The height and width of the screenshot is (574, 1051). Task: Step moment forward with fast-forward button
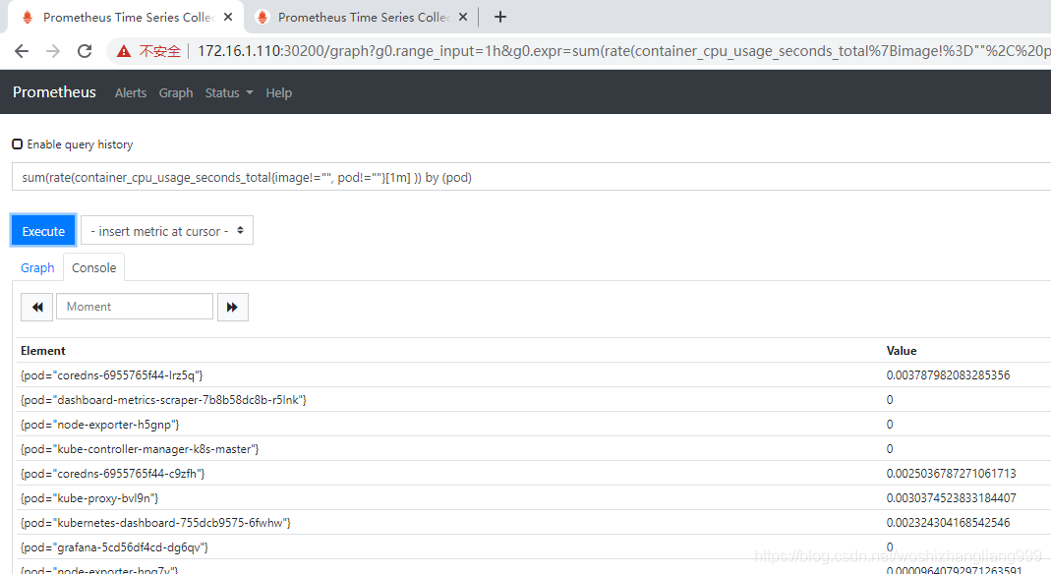tap(233, 307)
